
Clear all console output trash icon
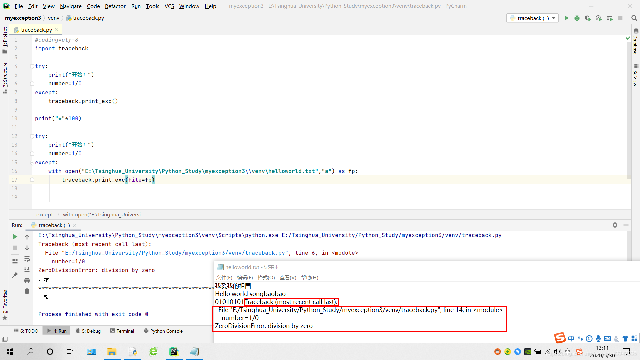tap(27, 291)
